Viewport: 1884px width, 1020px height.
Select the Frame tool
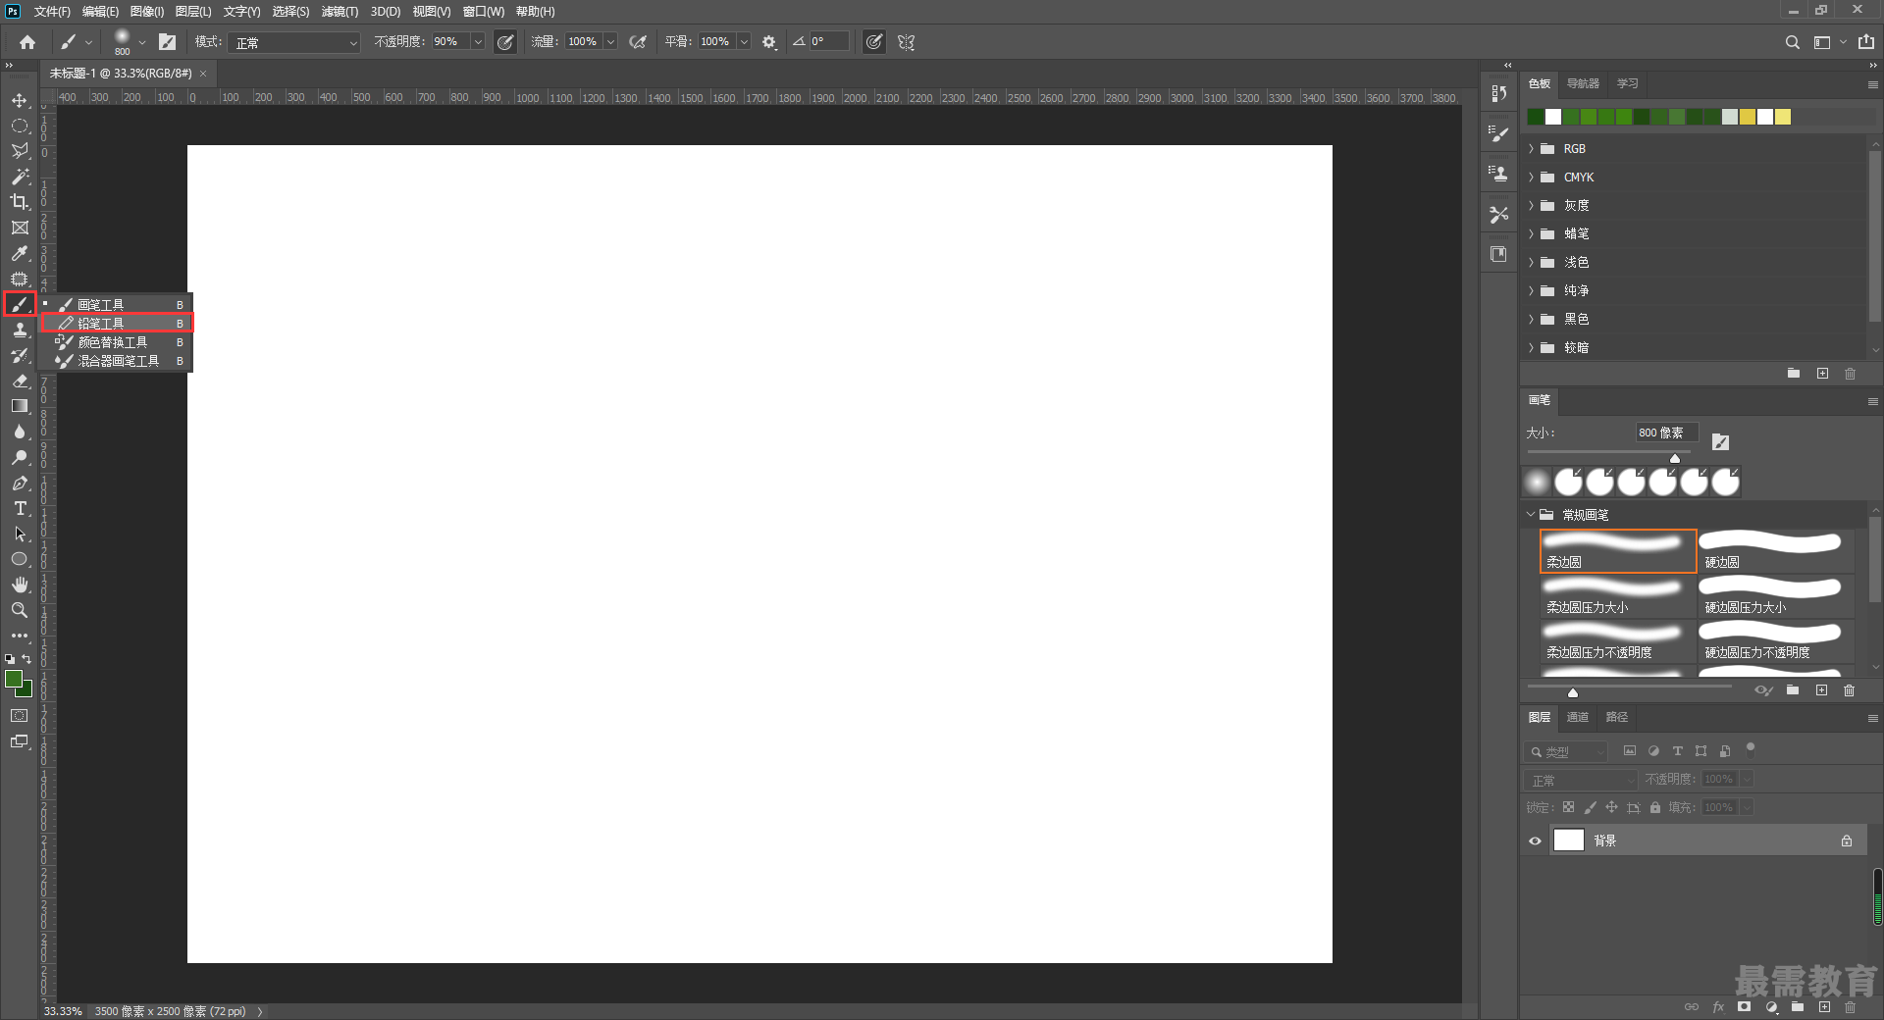tap(20, 228)
